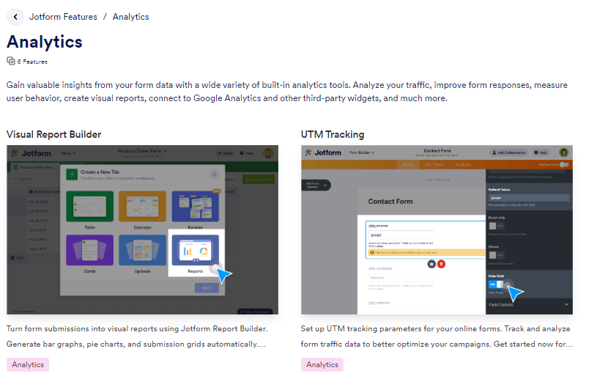Enable the Read-only switch
The width and height of the screenshot is (597, 387).
[x=492, y=227]
